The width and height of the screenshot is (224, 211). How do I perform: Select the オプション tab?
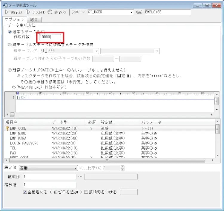(15, 19)
